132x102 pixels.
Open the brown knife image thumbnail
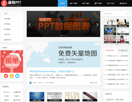click(90, 96)
